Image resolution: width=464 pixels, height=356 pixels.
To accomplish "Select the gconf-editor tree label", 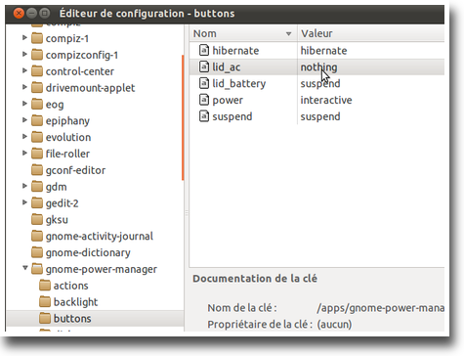I will [75, 170].
